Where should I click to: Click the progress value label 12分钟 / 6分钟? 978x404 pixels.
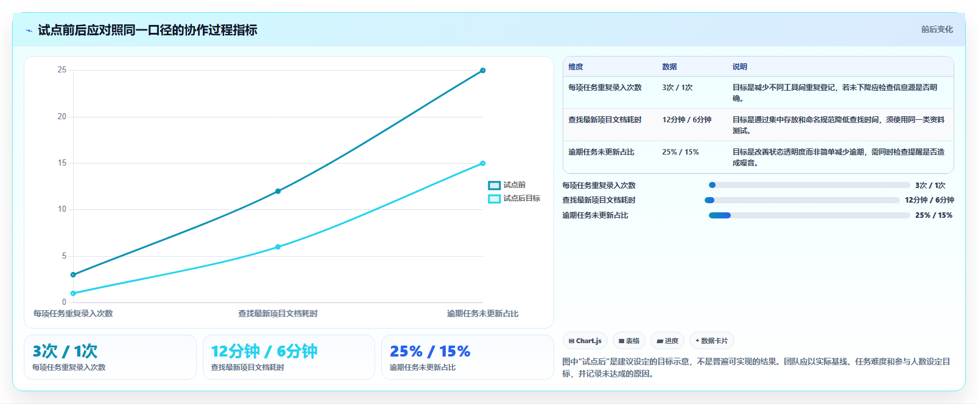tap(929, 200)
